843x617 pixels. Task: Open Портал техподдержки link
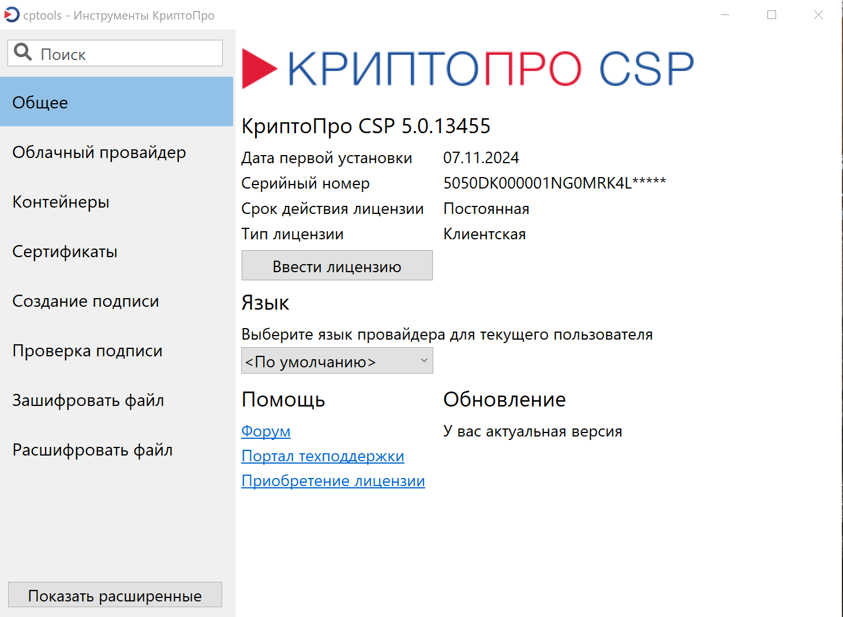[x=323, y=456]
